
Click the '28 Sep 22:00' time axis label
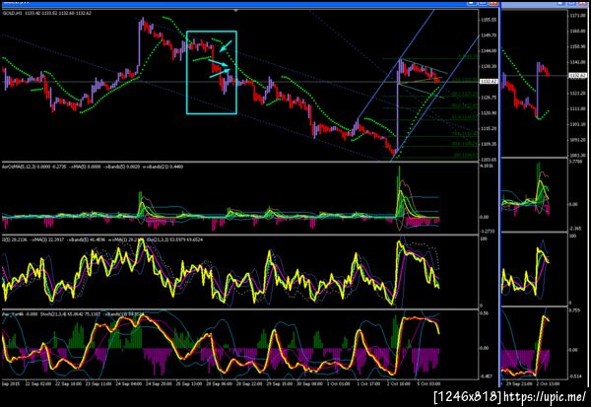pos(249,383)
